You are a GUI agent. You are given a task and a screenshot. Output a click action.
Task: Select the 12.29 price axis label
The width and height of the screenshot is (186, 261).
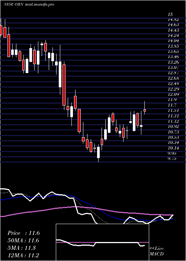(173, 89)
